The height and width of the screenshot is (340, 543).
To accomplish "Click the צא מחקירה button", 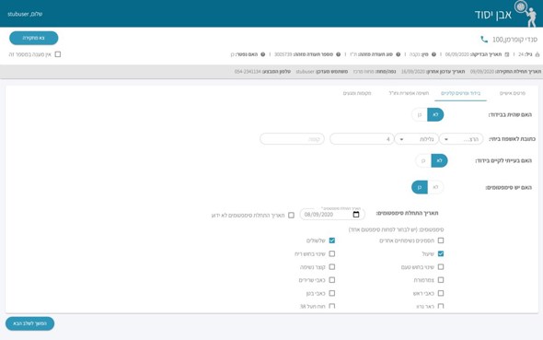I will tap(33, 38).
